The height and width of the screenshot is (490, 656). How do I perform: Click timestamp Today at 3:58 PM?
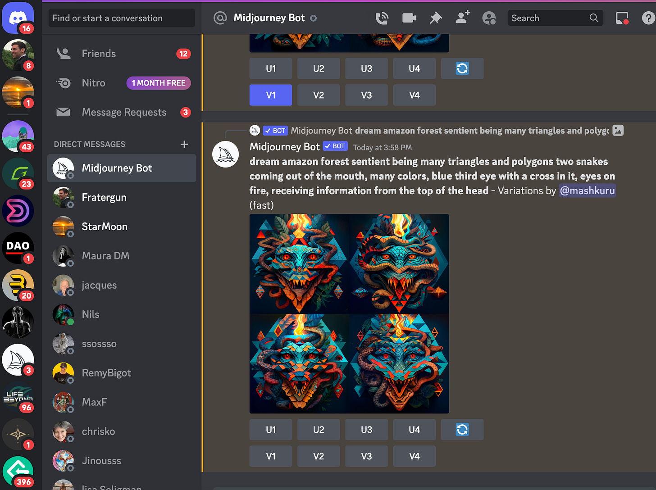tap(383, 148)
